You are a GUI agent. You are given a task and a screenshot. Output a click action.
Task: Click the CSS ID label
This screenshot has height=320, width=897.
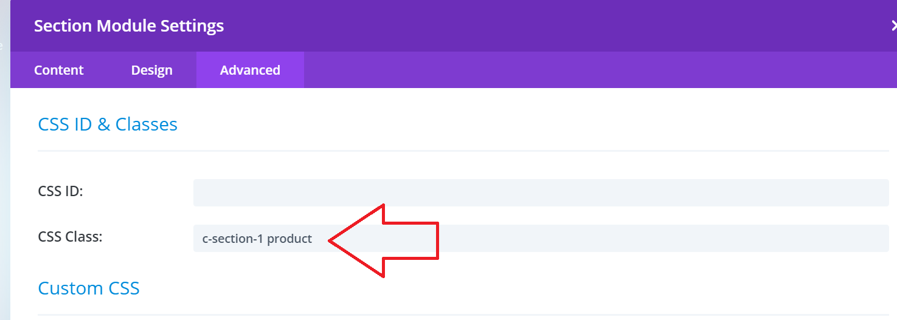60,191
